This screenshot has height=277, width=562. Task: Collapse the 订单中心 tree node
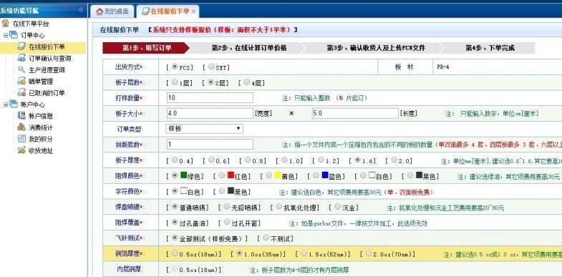6,36
